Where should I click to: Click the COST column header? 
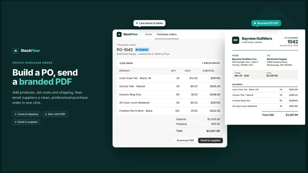coord(187,71)
